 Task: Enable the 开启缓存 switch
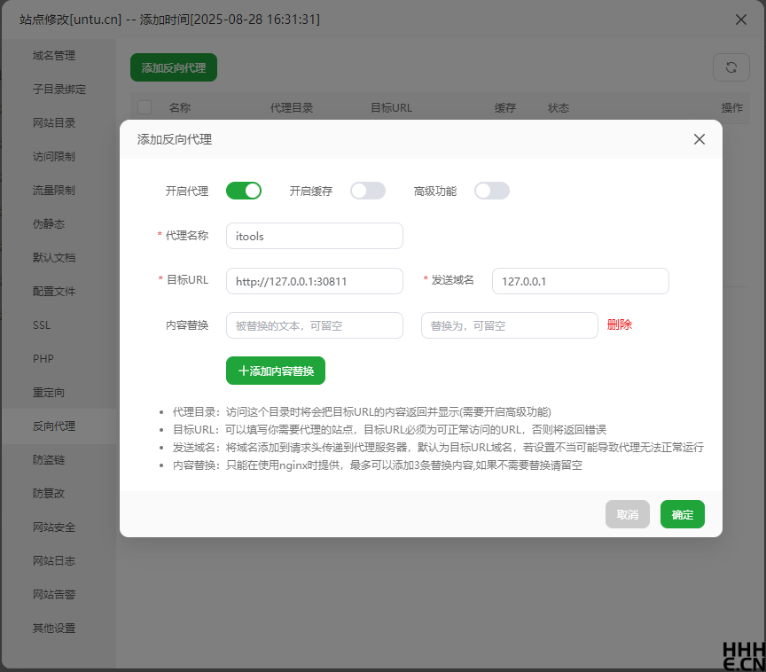(368, 191)
